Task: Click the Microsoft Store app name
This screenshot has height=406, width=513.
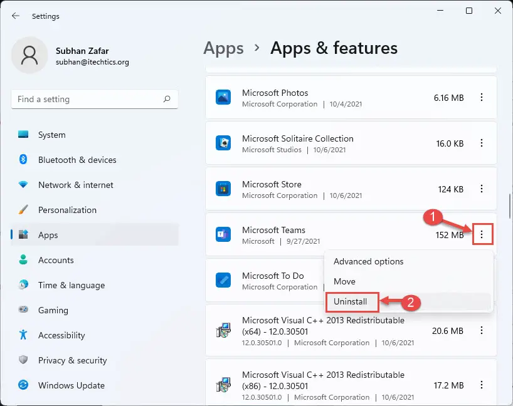Action: [272, 184]
